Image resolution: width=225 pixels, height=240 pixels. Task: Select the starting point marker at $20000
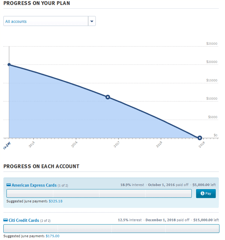click(9, 65)
